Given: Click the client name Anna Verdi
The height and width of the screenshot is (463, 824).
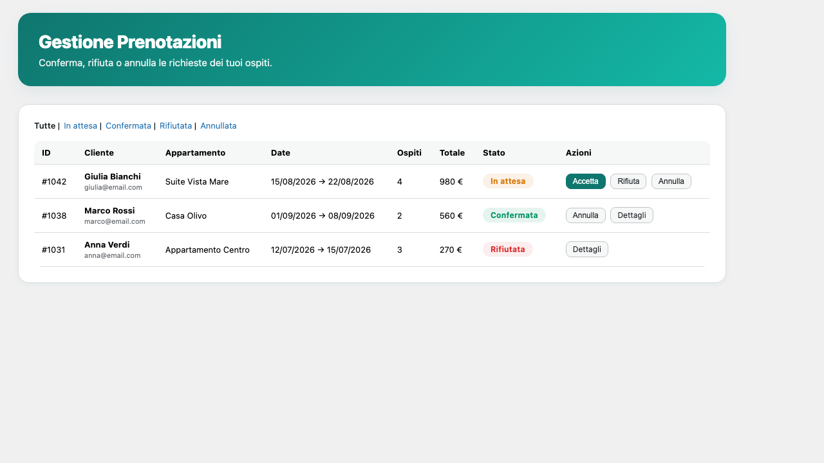Looking at the screenshot, I should click(107, 245).
